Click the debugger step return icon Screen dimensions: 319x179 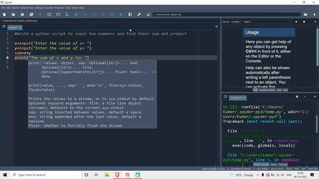[103, 14]
